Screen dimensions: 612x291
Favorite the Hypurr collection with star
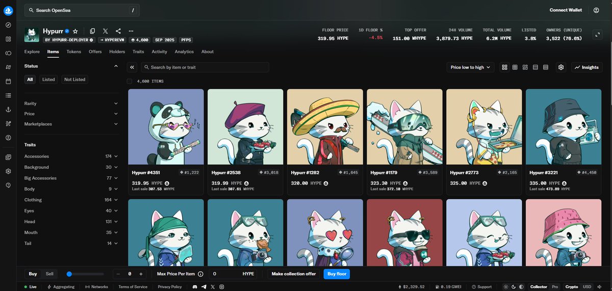point(75,31)
